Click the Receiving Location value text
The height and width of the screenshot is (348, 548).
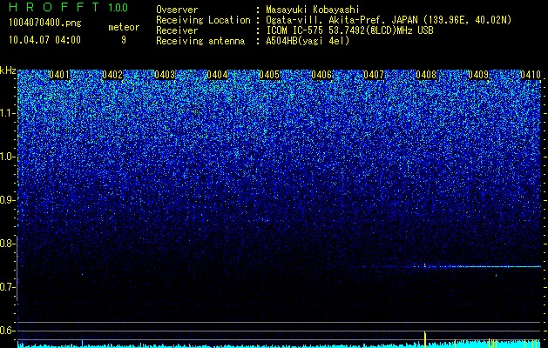(389, 20)
